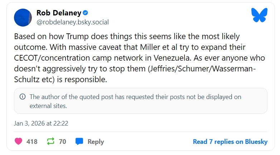Click the 70 reposts count
This screenshot has height=155, width=280.
click(63, 142)
